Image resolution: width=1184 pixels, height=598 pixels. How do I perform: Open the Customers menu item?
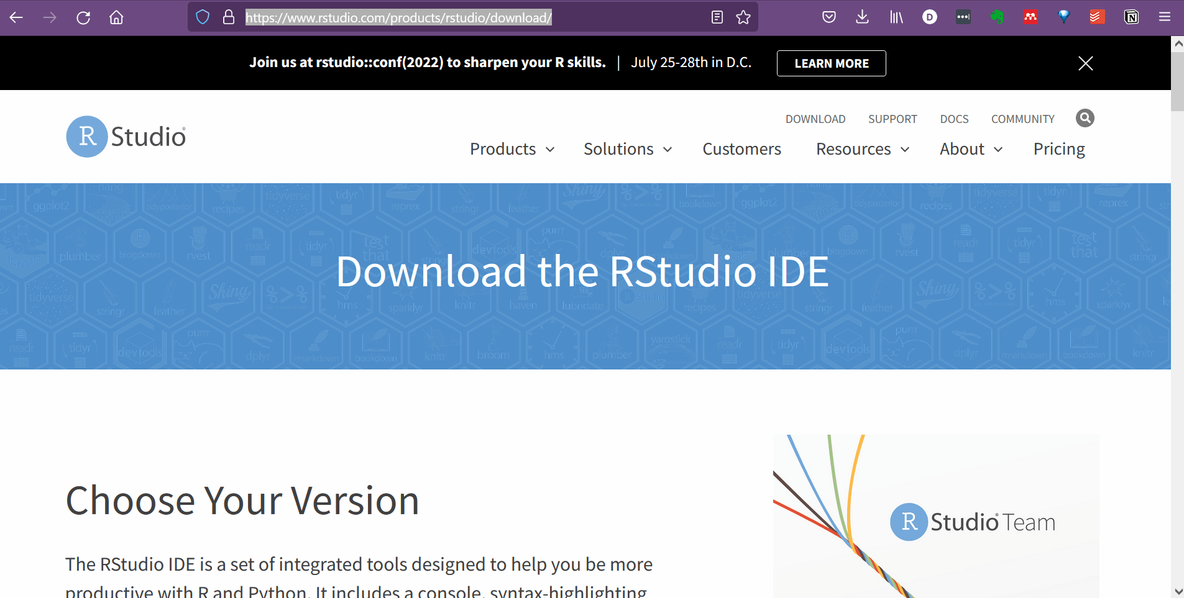(741, 149)
